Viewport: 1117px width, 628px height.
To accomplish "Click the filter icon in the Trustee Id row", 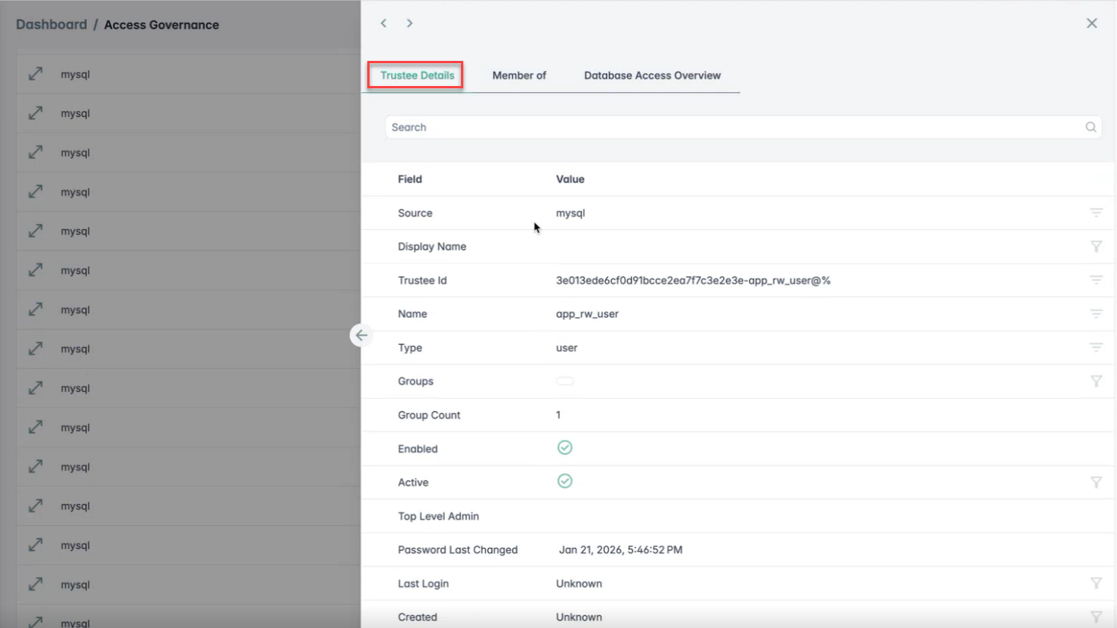I will coord(1096,280).
